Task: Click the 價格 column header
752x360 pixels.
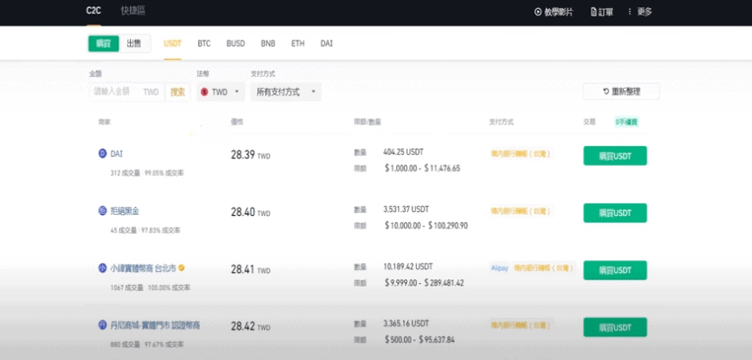Action: [x=237, y=122]
